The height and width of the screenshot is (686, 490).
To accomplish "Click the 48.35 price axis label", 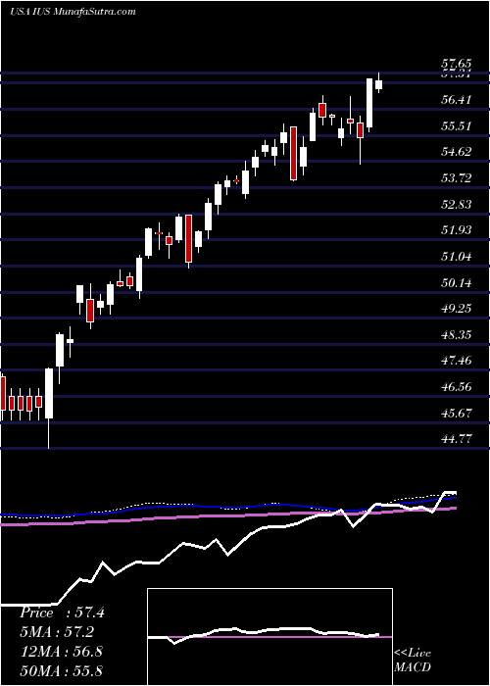I will coord(457,335).
